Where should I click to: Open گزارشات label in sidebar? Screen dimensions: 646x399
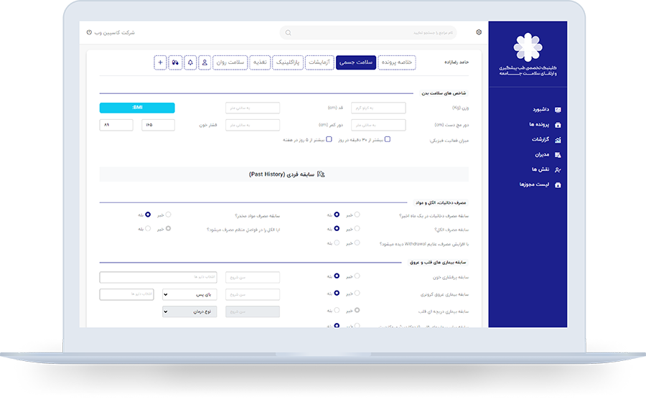540,140
